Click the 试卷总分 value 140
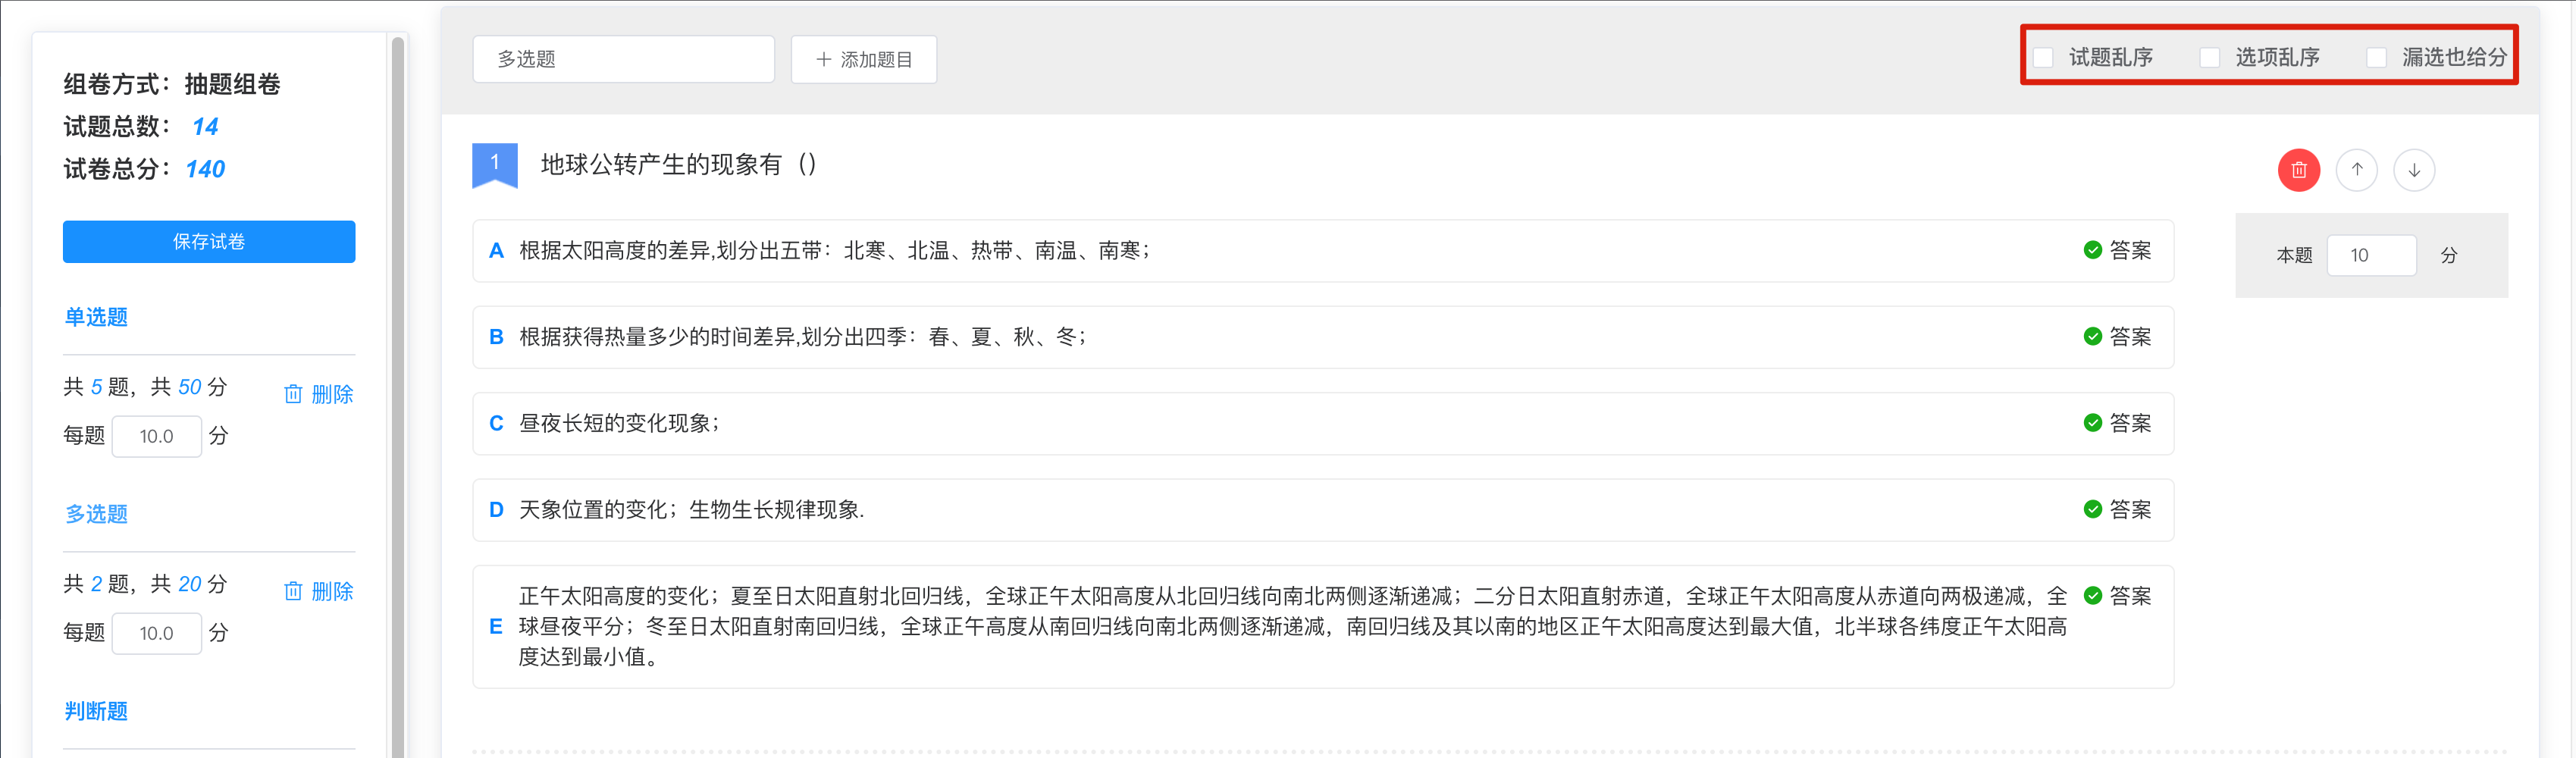The height and width of the screenshot is (758, 2576). coord(205,169)
